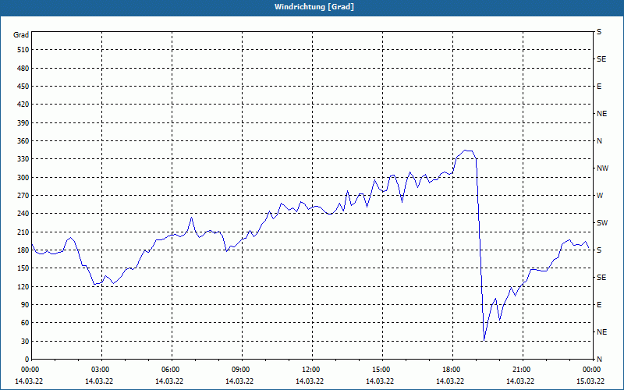Click the NW compass label on the right axis
This screenshot has height=390, width=624.
click(x=602, y=168)
